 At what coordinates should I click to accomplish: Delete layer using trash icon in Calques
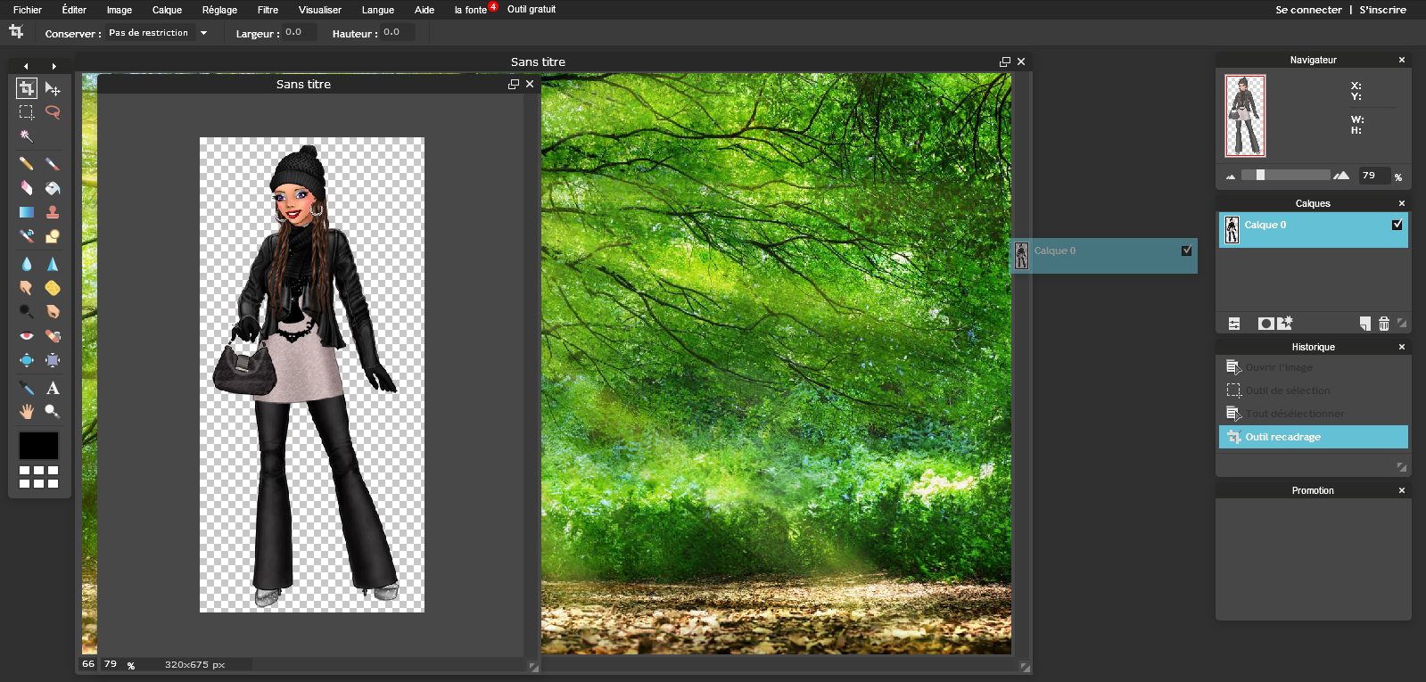pyautogui.click(x=1384, y=324)
